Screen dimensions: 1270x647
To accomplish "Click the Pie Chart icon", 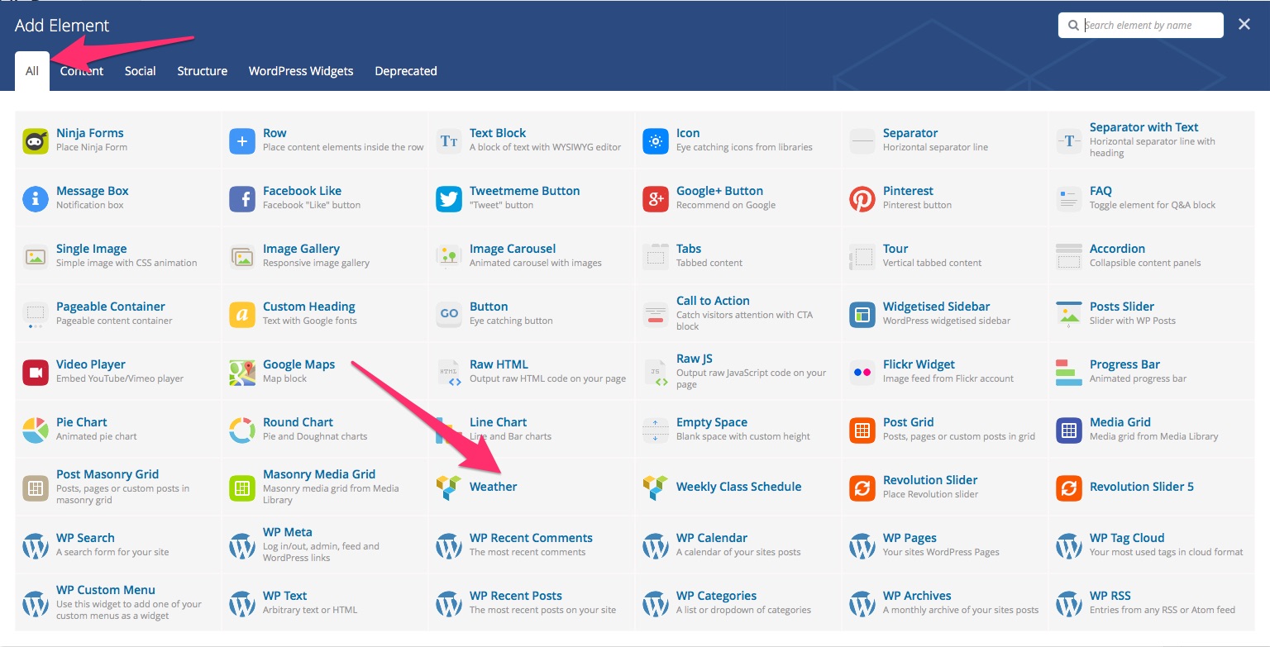I will 36,431.
